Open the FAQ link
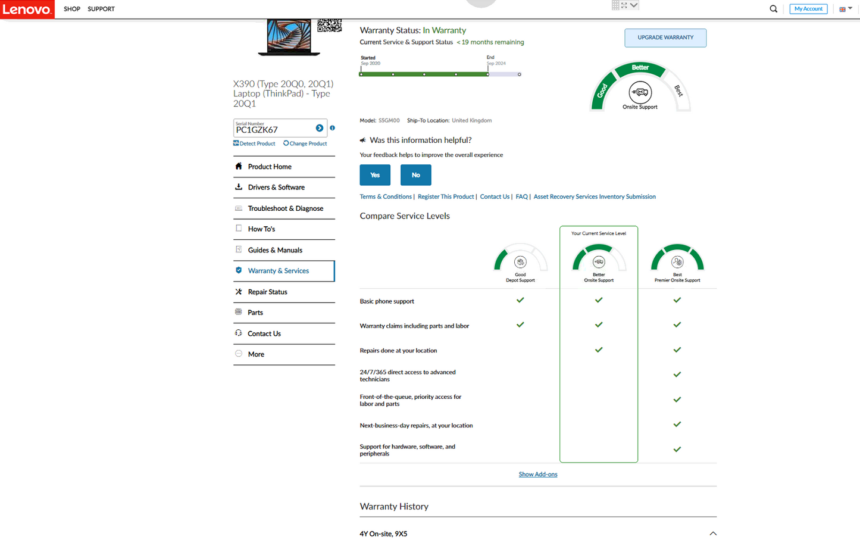This screenshot has width=860, height=540. 521,196
